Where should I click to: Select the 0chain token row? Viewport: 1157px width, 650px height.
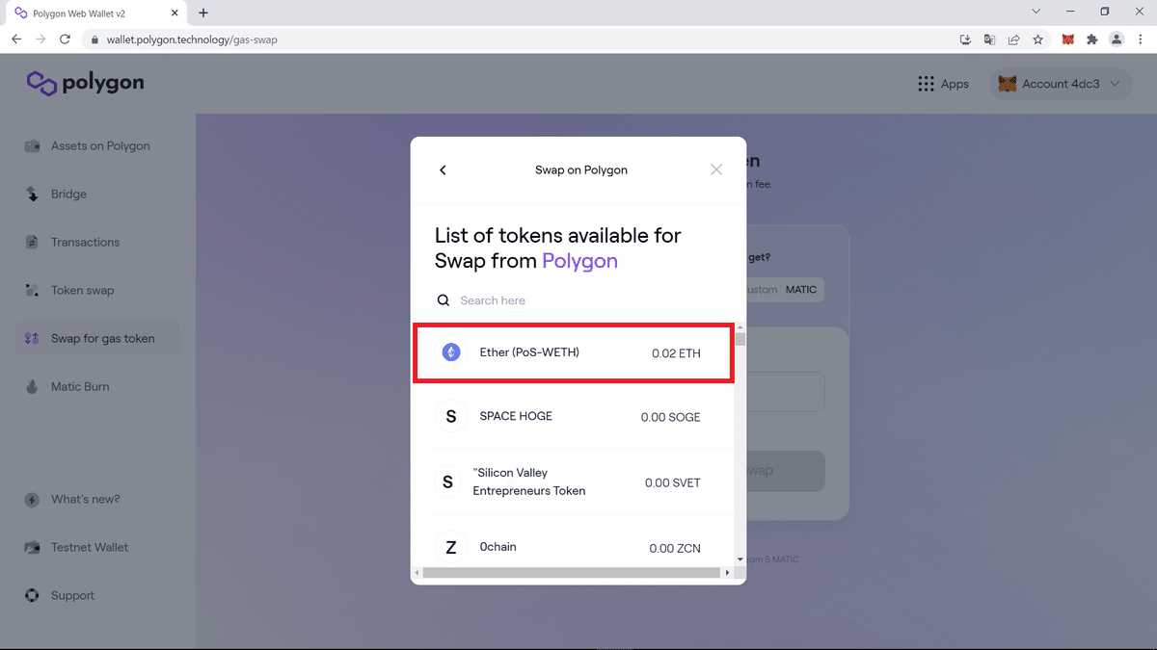[574, 547]
